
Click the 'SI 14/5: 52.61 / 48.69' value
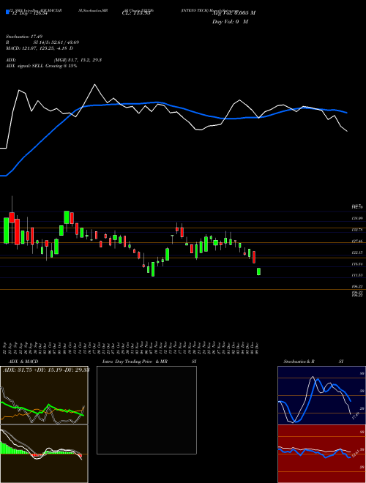coord(56,42)
